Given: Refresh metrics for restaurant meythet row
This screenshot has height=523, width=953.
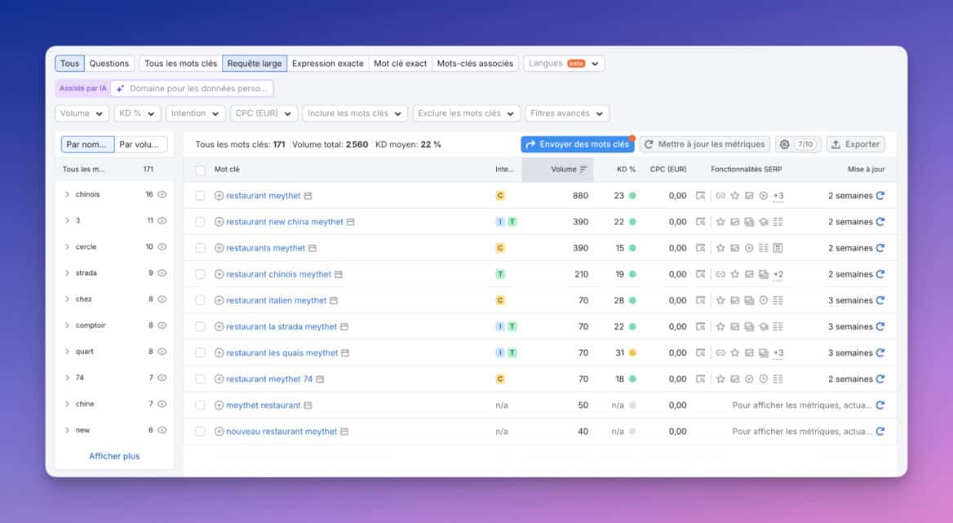Looking at the screenshot, I should click(x=880, y=196).
